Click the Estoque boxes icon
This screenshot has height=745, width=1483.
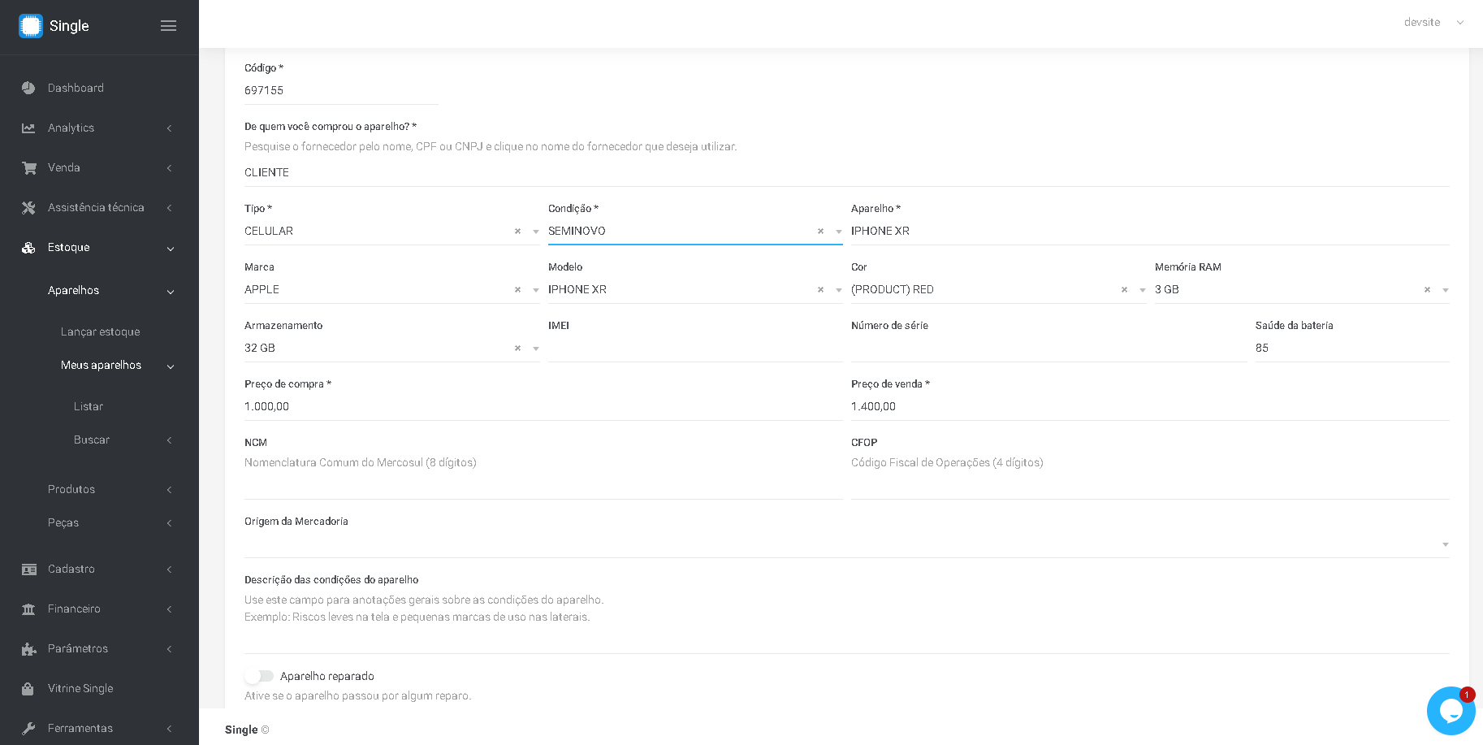[x=28, y=248]
